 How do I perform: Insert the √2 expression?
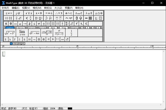tap(67, 39)
